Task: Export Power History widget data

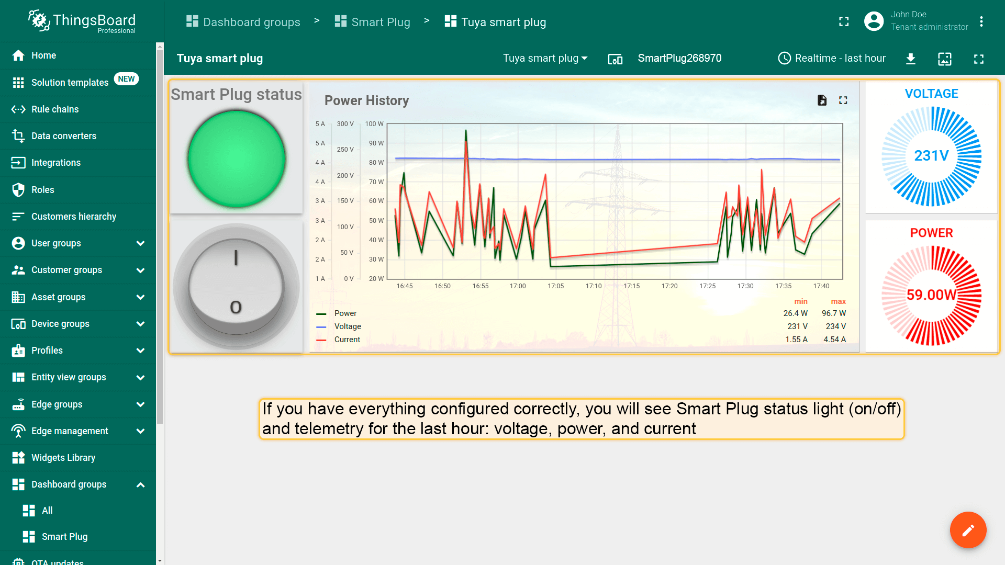Action: pyautogui.click(x=822, y=100)
